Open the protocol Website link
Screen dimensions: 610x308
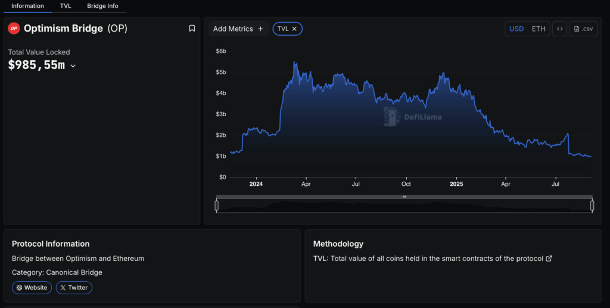coord(32,288)
